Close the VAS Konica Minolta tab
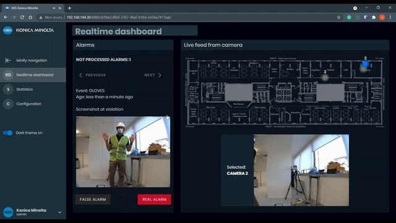This screenshot has height=223, width=396. (60, 8)
